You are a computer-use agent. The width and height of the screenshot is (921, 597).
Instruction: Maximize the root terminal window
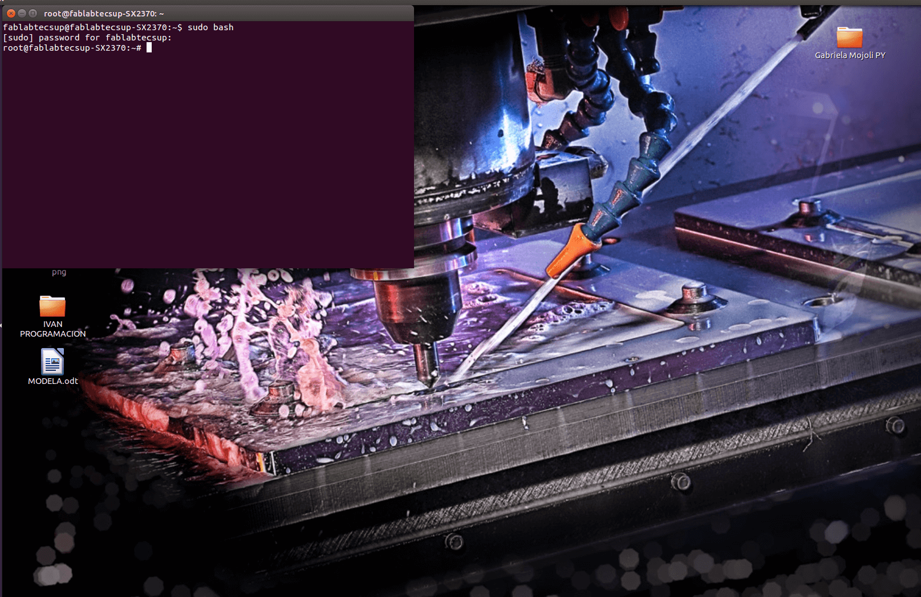(33, 13)
